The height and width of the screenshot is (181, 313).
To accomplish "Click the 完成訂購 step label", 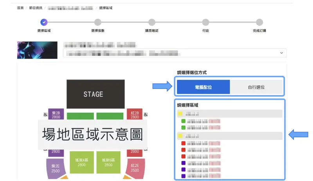I will coord(259,31).
